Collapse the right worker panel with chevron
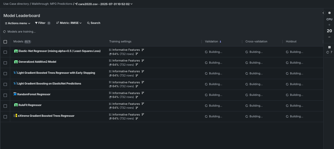334x149 pixels. point(323,13)
